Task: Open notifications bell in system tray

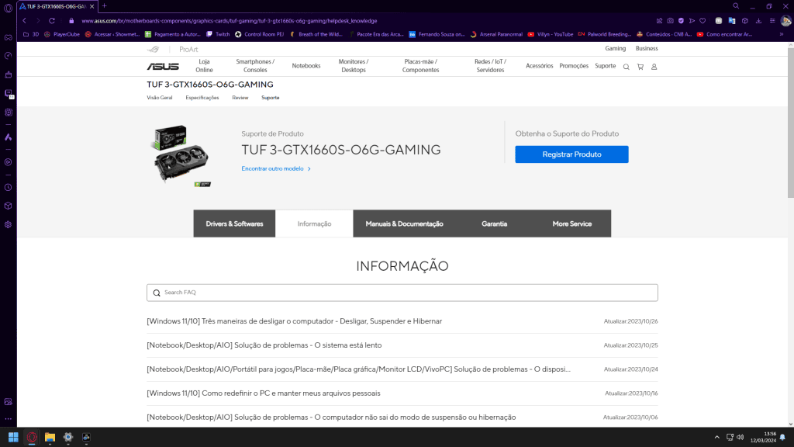Action: tap(783, 437)
